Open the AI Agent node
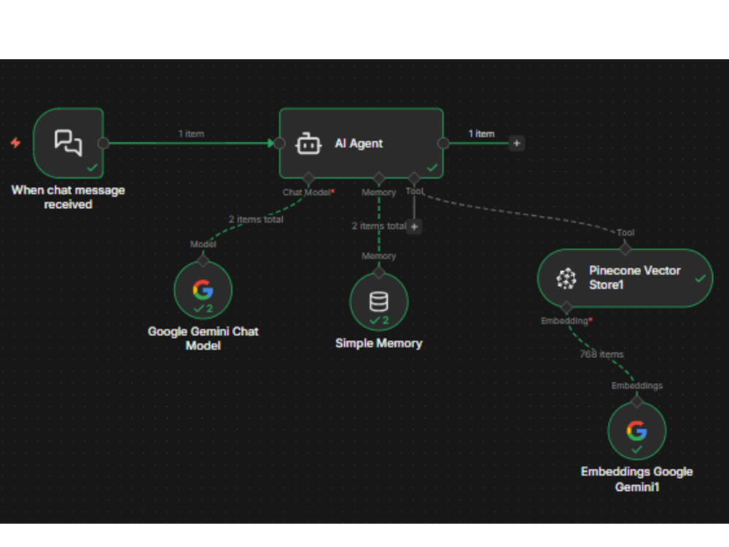 pos(362,143)
